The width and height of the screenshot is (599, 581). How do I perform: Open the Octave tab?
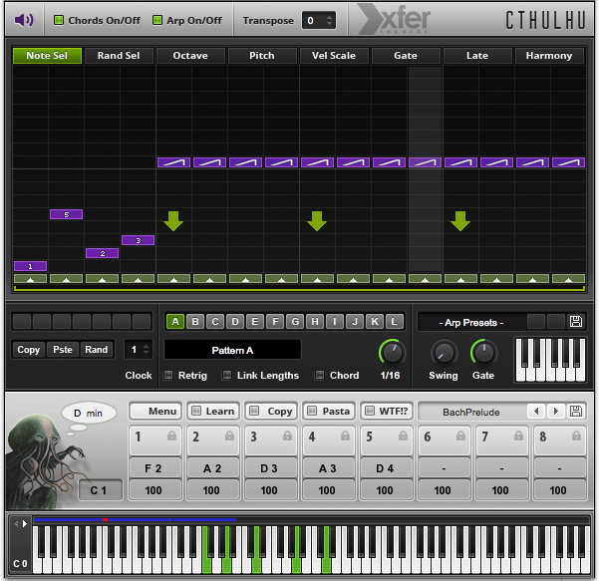click(190, 56)
